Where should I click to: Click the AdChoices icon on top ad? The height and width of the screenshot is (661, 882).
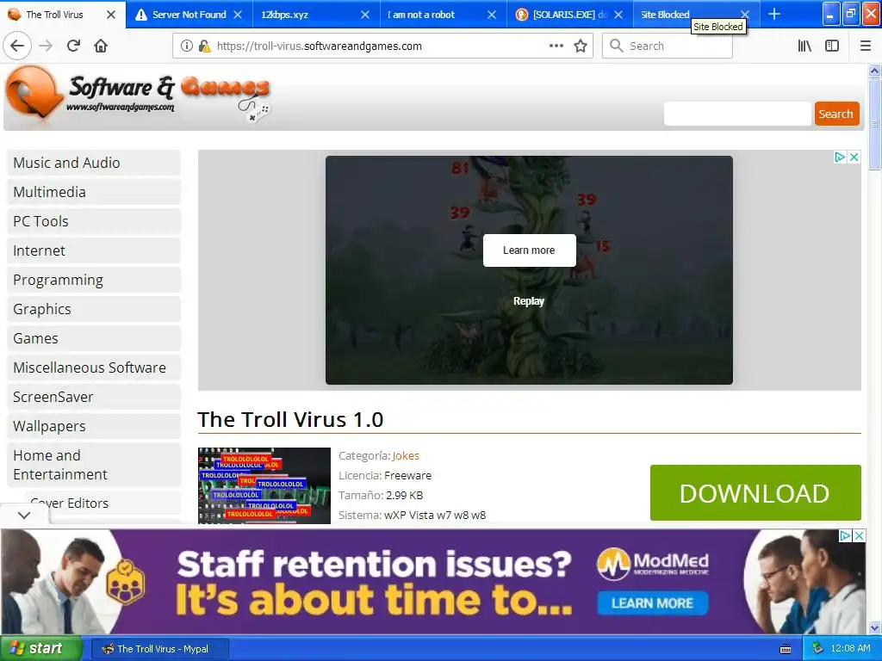click(840, 157)
